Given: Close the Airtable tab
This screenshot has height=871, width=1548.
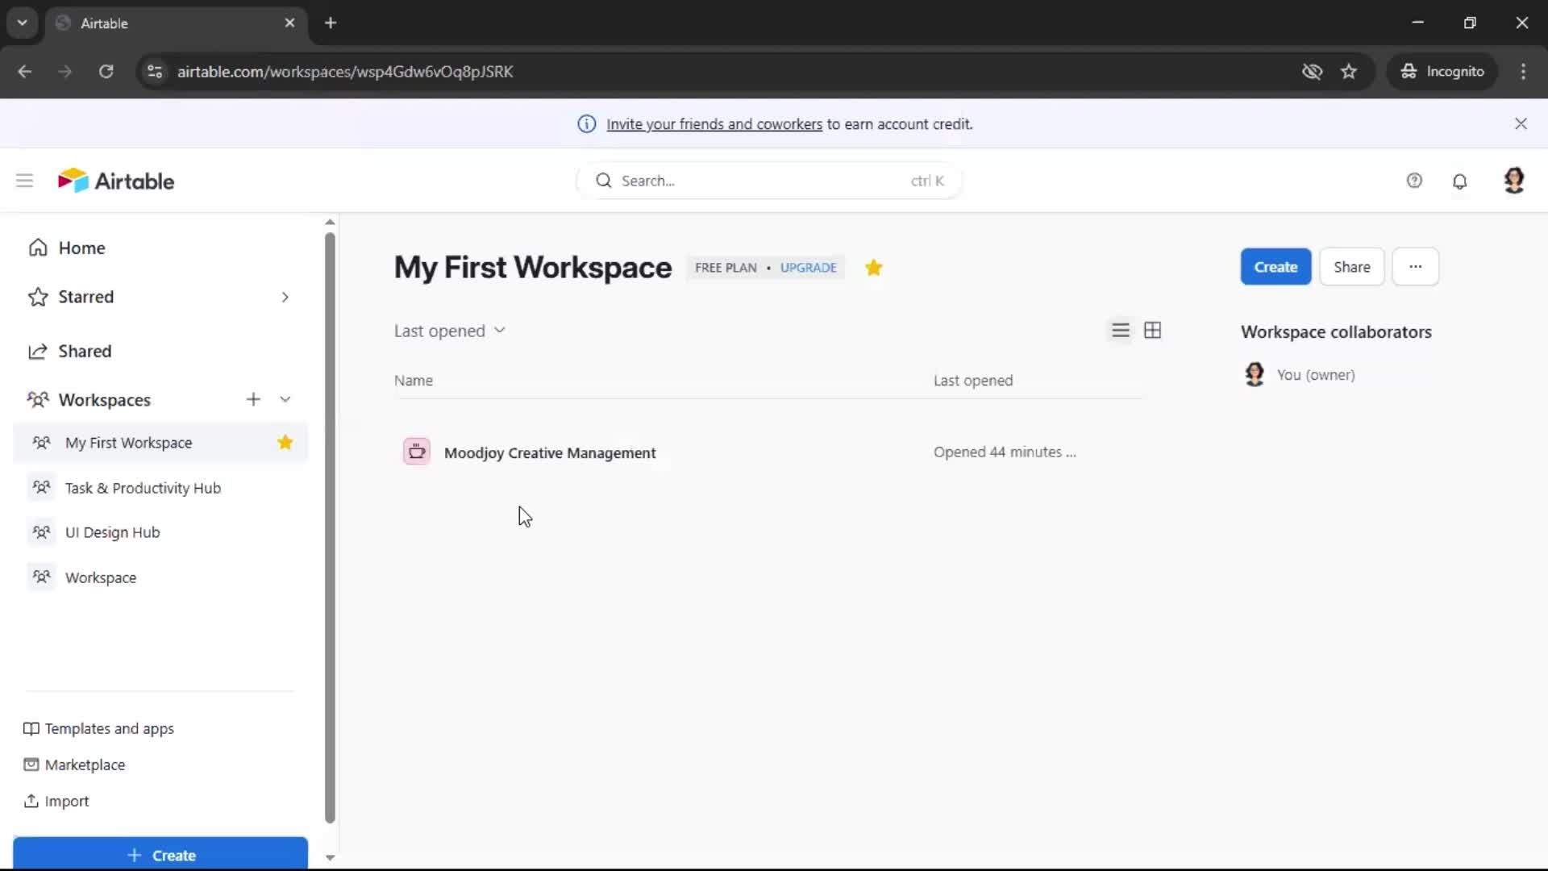Looking at the screenshot, I should click(289, 23).
